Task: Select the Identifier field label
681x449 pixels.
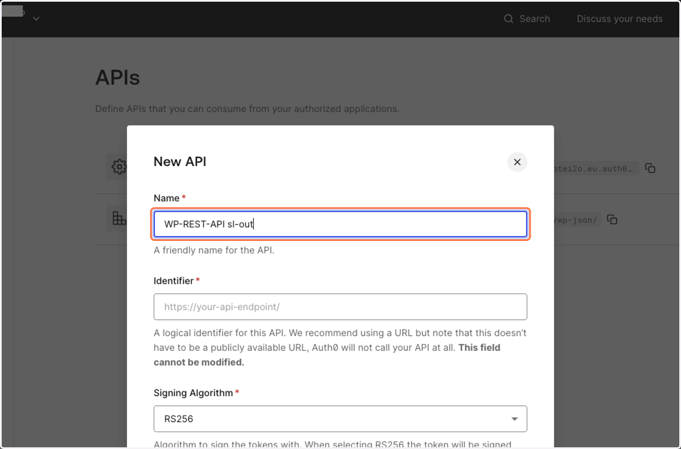Action: (x=174, y=281)
